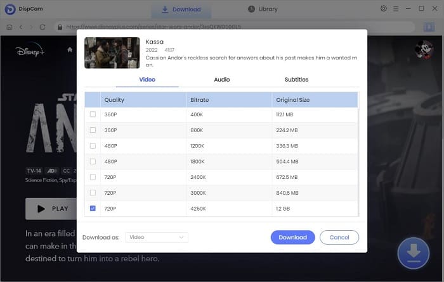Check the 720P 3000K row checkbox
Screen dimensions: 444x282
click(x=93, y=193)
